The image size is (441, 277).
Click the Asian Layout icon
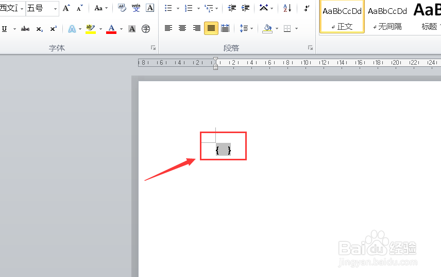point(264,8)
